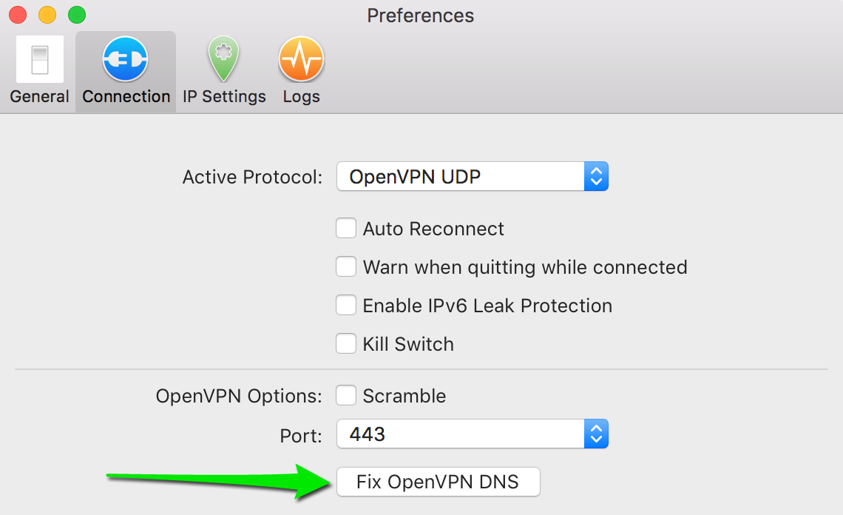The width and height of the screenshot is (843, 515).
Task: Zoom the Preferences window with green button
Action: coord(77,15)
